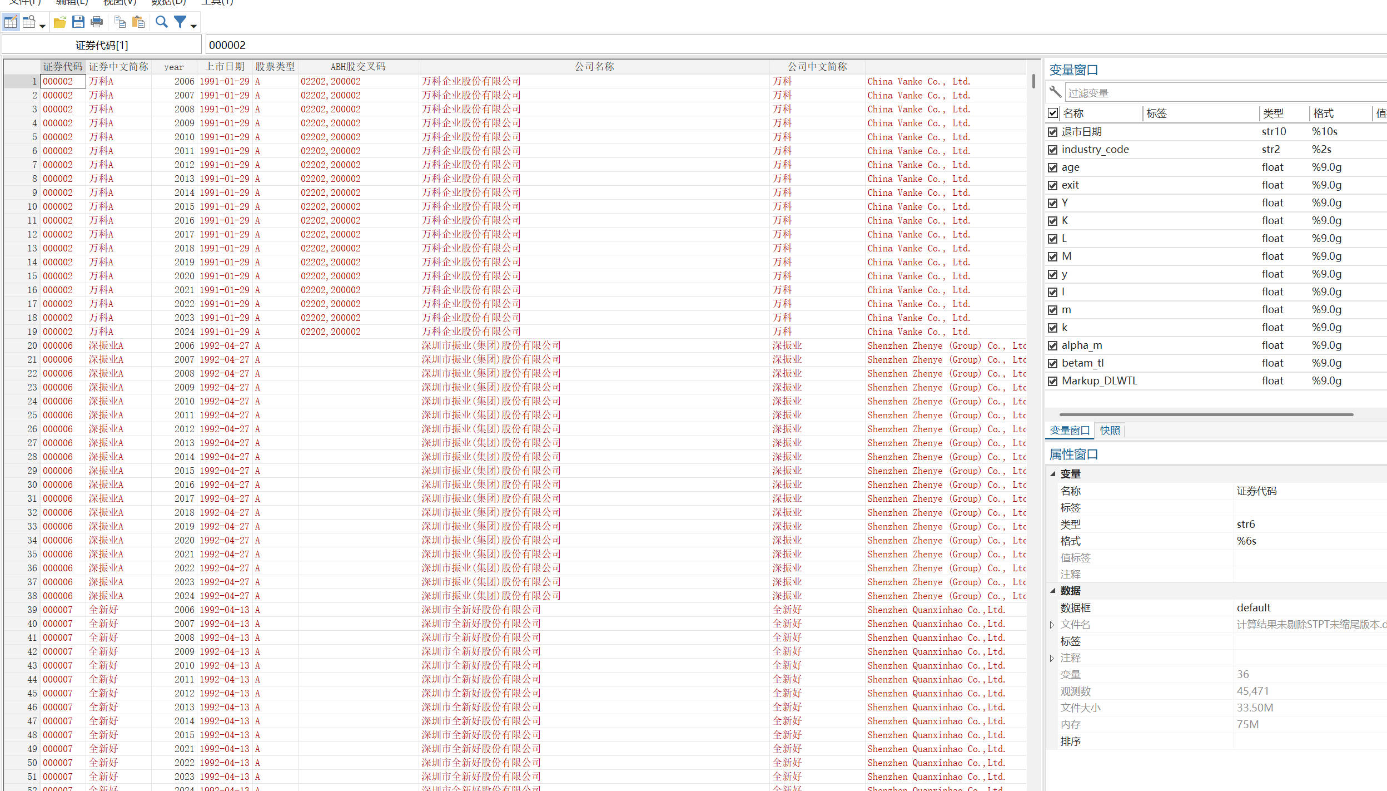Expand the 文件名 property row
The image size is (1387, 791).
(1052, 625)
